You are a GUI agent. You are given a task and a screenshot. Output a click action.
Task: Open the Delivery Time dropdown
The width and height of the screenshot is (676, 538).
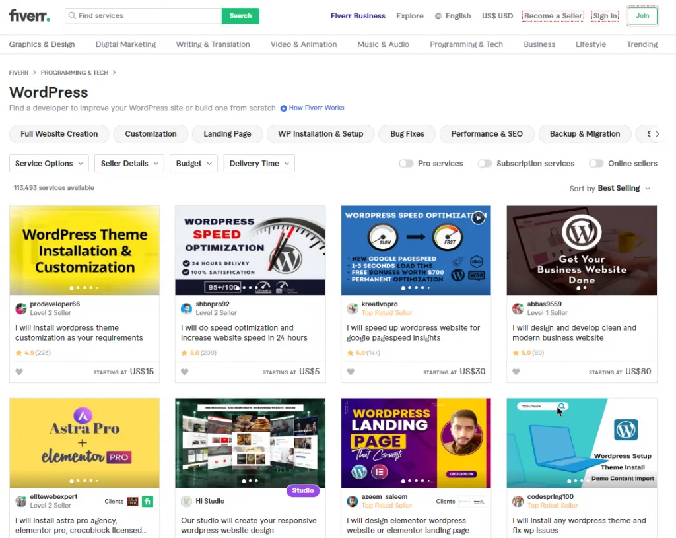coord(259,164)
